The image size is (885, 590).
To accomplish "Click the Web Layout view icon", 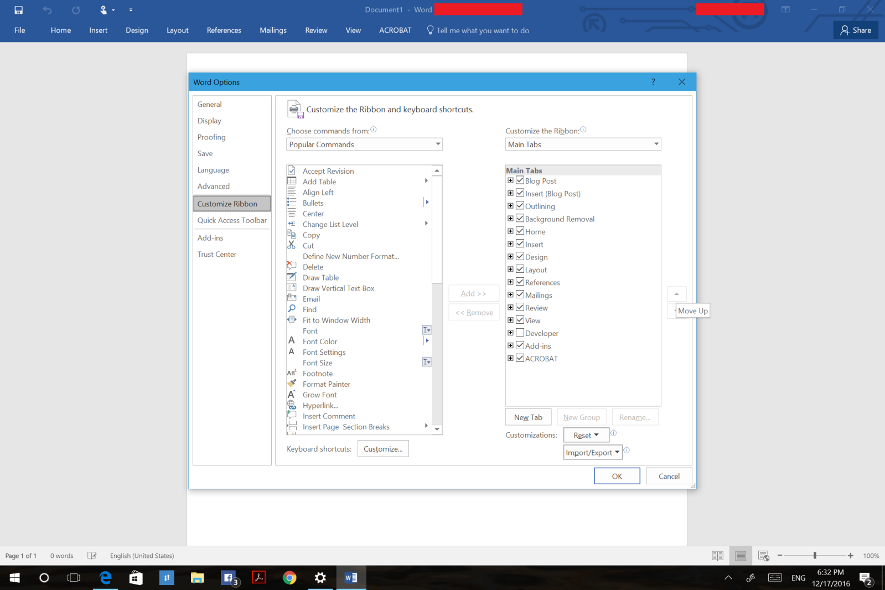I will click(764, 556).
